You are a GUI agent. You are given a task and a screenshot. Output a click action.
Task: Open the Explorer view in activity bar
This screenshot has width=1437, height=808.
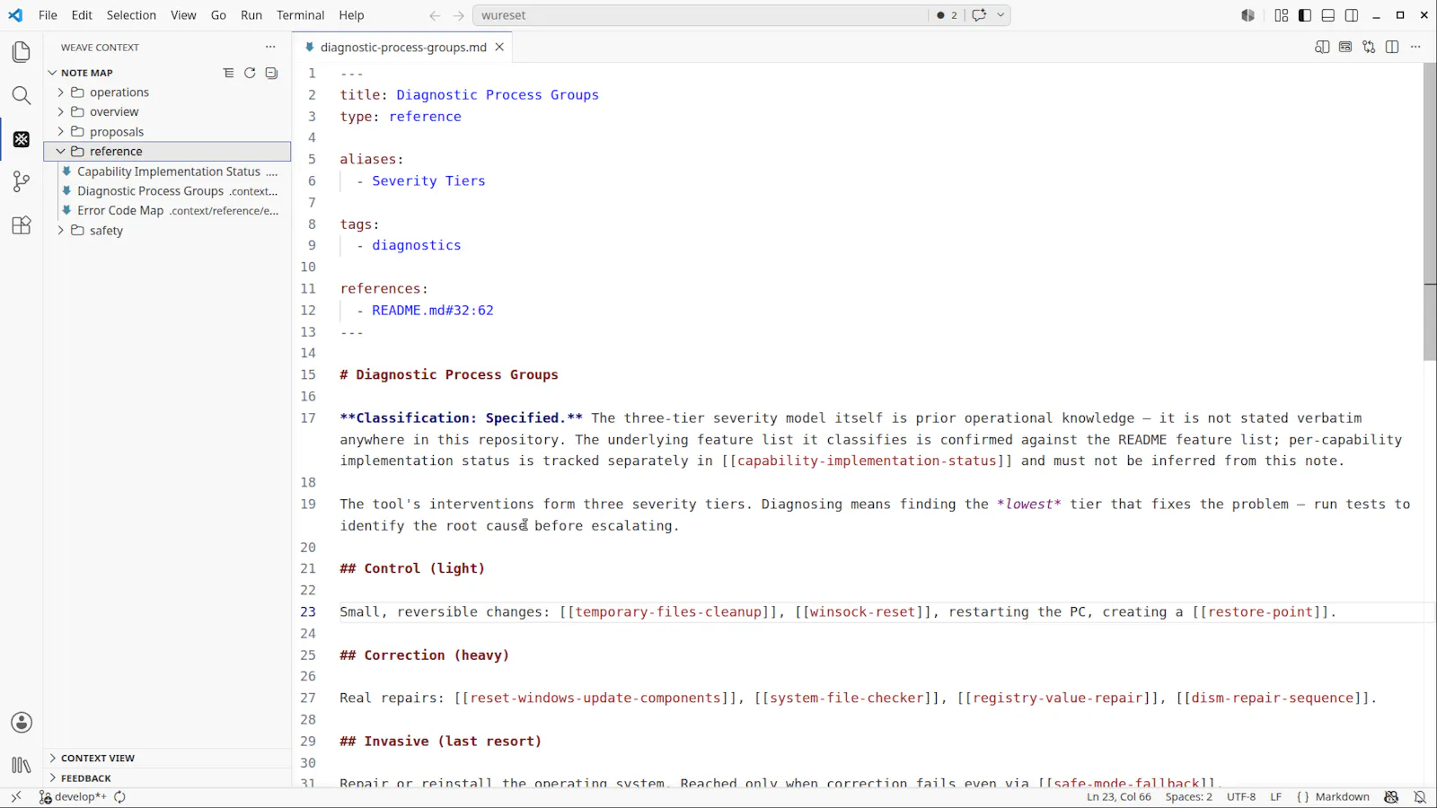pos(22,52)
